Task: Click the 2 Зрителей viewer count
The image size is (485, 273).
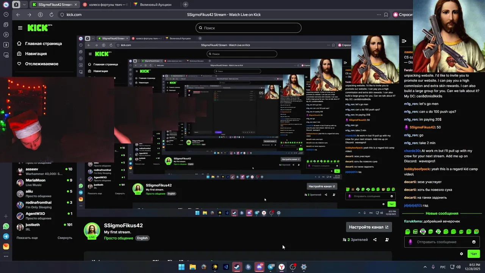Action: [x=355, y=240]
